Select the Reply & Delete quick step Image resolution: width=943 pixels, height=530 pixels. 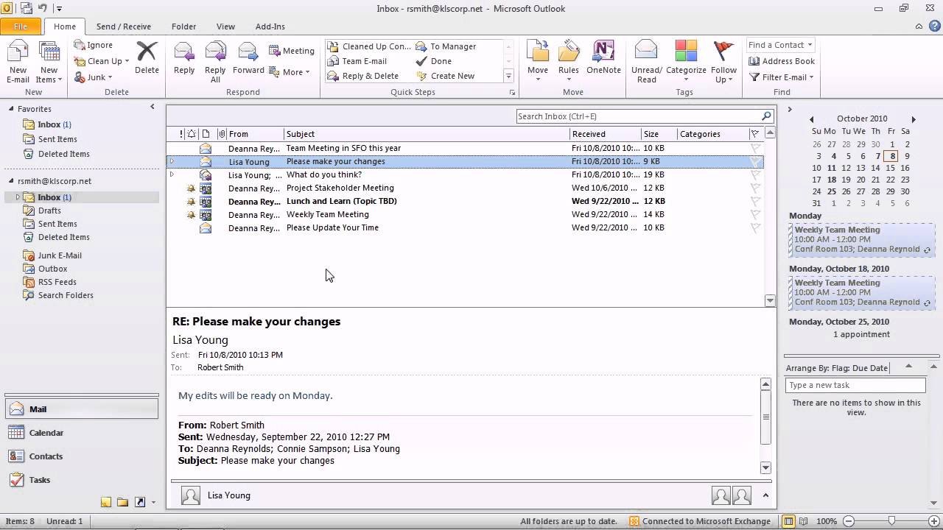(x=370, y=76)
